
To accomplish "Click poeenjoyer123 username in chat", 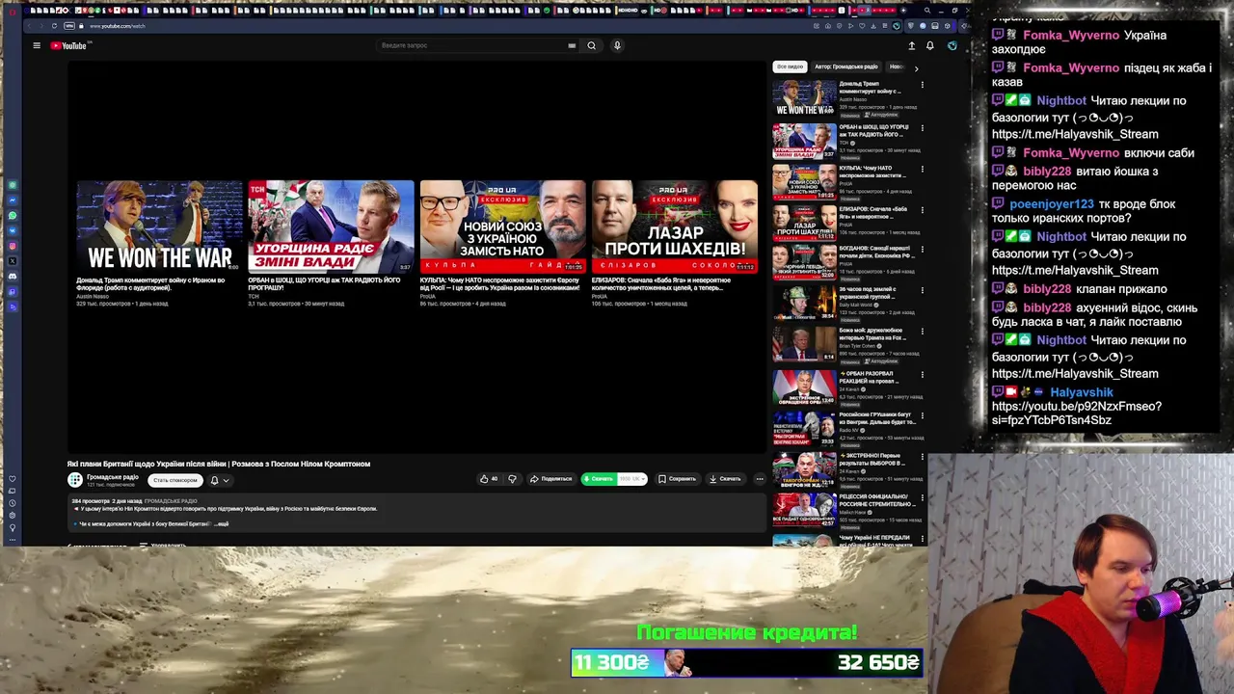I will tap(1052, 204).
